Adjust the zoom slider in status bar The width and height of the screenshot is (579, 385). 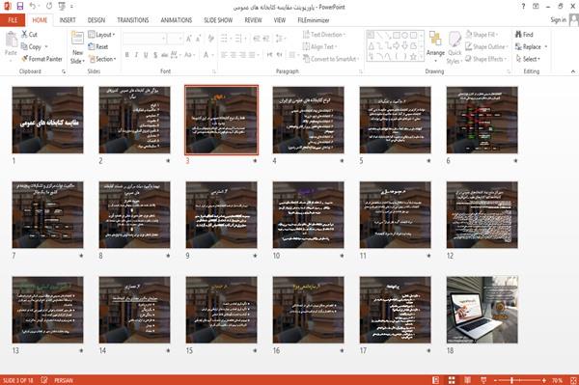[x=511, y=380]
